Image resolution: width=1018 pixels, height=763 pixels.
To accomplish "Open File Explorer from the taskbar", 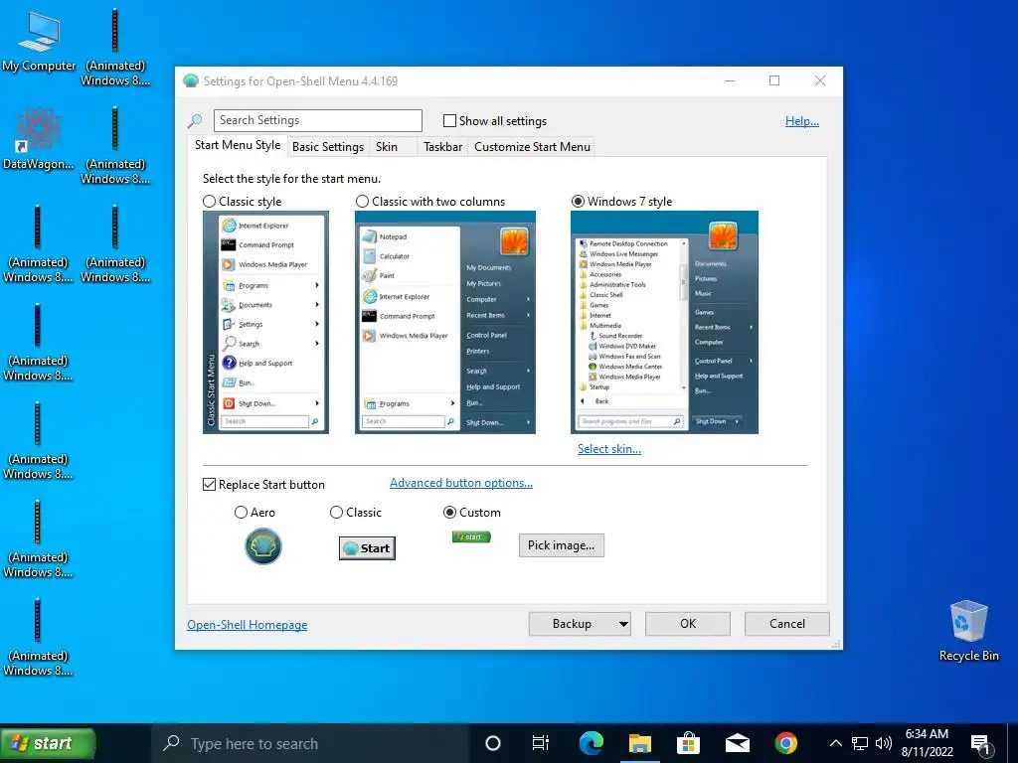I will (x=639, y=743).
